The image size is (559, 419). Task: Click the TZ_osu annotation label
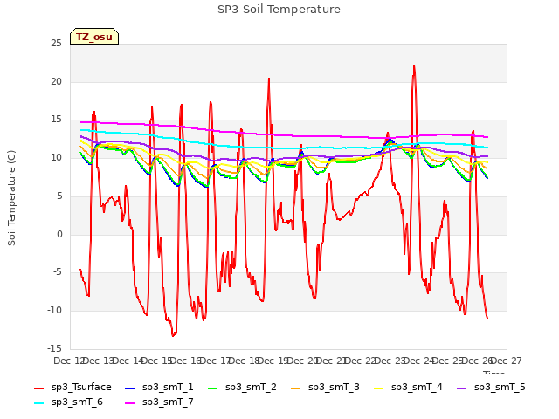(x=94, y=37)
